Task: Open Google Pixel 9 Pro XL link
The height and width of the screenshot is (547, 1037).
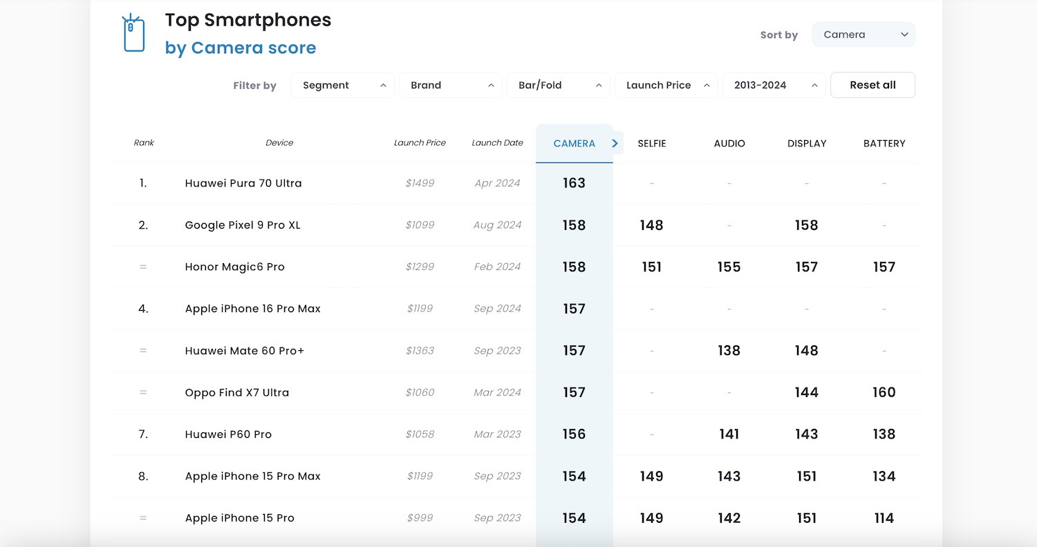Action: tap(243, 225)
